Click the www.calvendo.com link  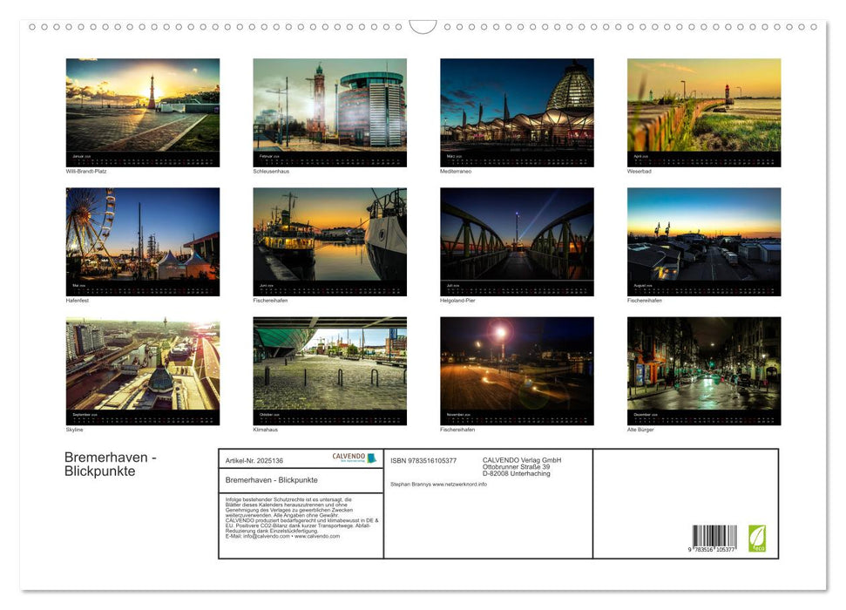pos(317,537)
